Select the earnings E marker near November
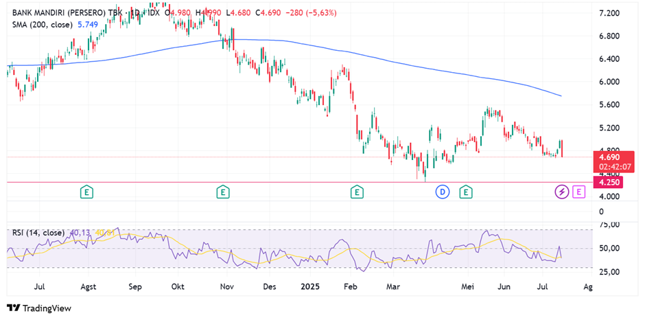This screenshot has width=645, height=318. pyautogui.click(x=222, y=192)
